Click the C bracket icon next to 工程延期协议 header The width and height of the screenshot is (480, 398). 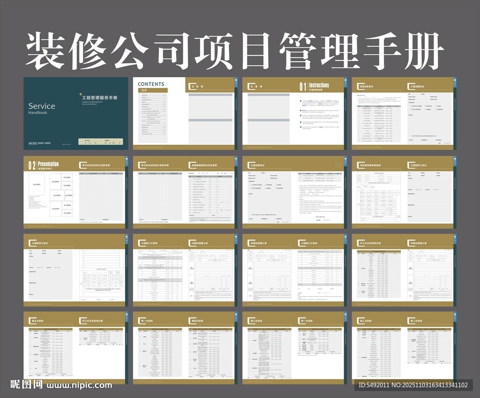409,85
